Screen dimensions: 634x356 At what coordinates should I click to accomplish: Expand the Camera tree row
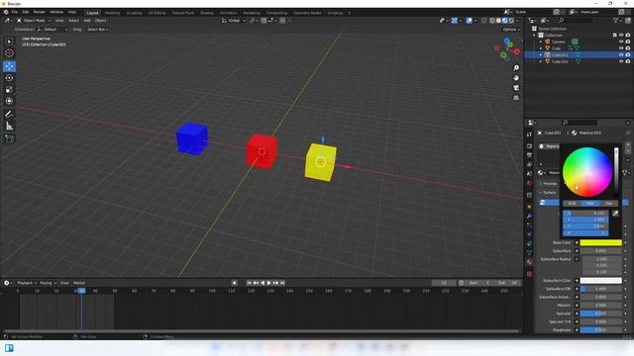coord(541,42)
